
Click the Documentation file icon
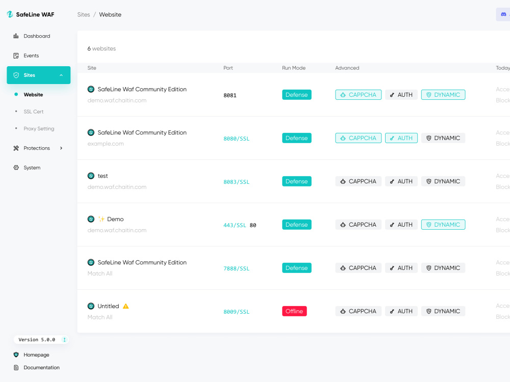pos(16,367)
